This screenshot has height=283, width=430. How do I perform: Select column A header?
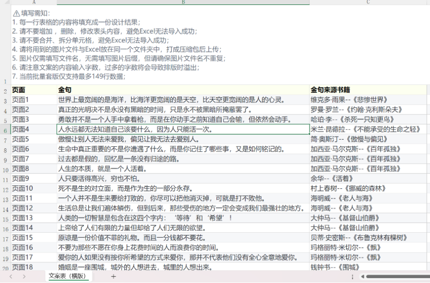(x=34, y=2)
